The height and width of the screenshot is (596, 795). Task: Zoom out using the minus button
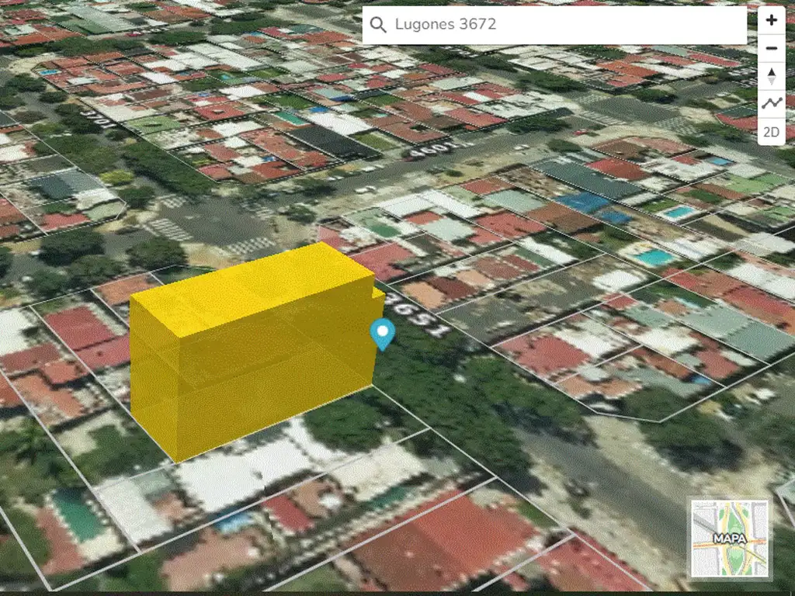point(771,48)
